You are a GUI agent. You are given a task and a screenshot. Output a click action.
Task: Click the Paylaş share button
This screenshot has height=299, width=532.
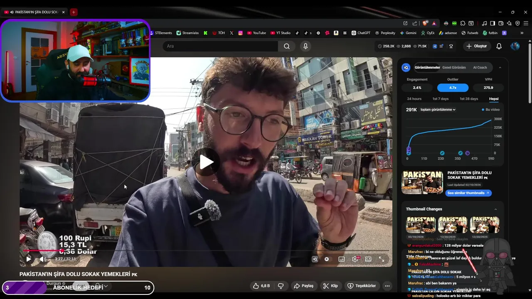[x=304, y=286]
